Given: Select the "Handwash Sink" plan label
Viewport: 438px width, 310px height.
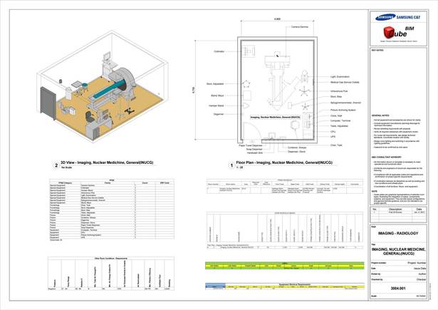Looking at the screenshot, I should tap(255, 153).
